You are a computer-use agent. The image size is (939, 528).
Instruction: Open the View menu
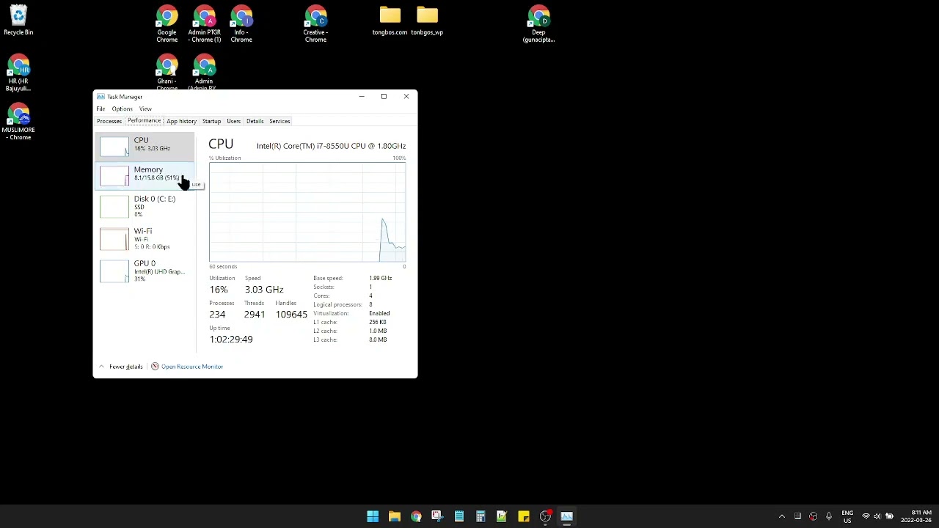coord(145,109)
